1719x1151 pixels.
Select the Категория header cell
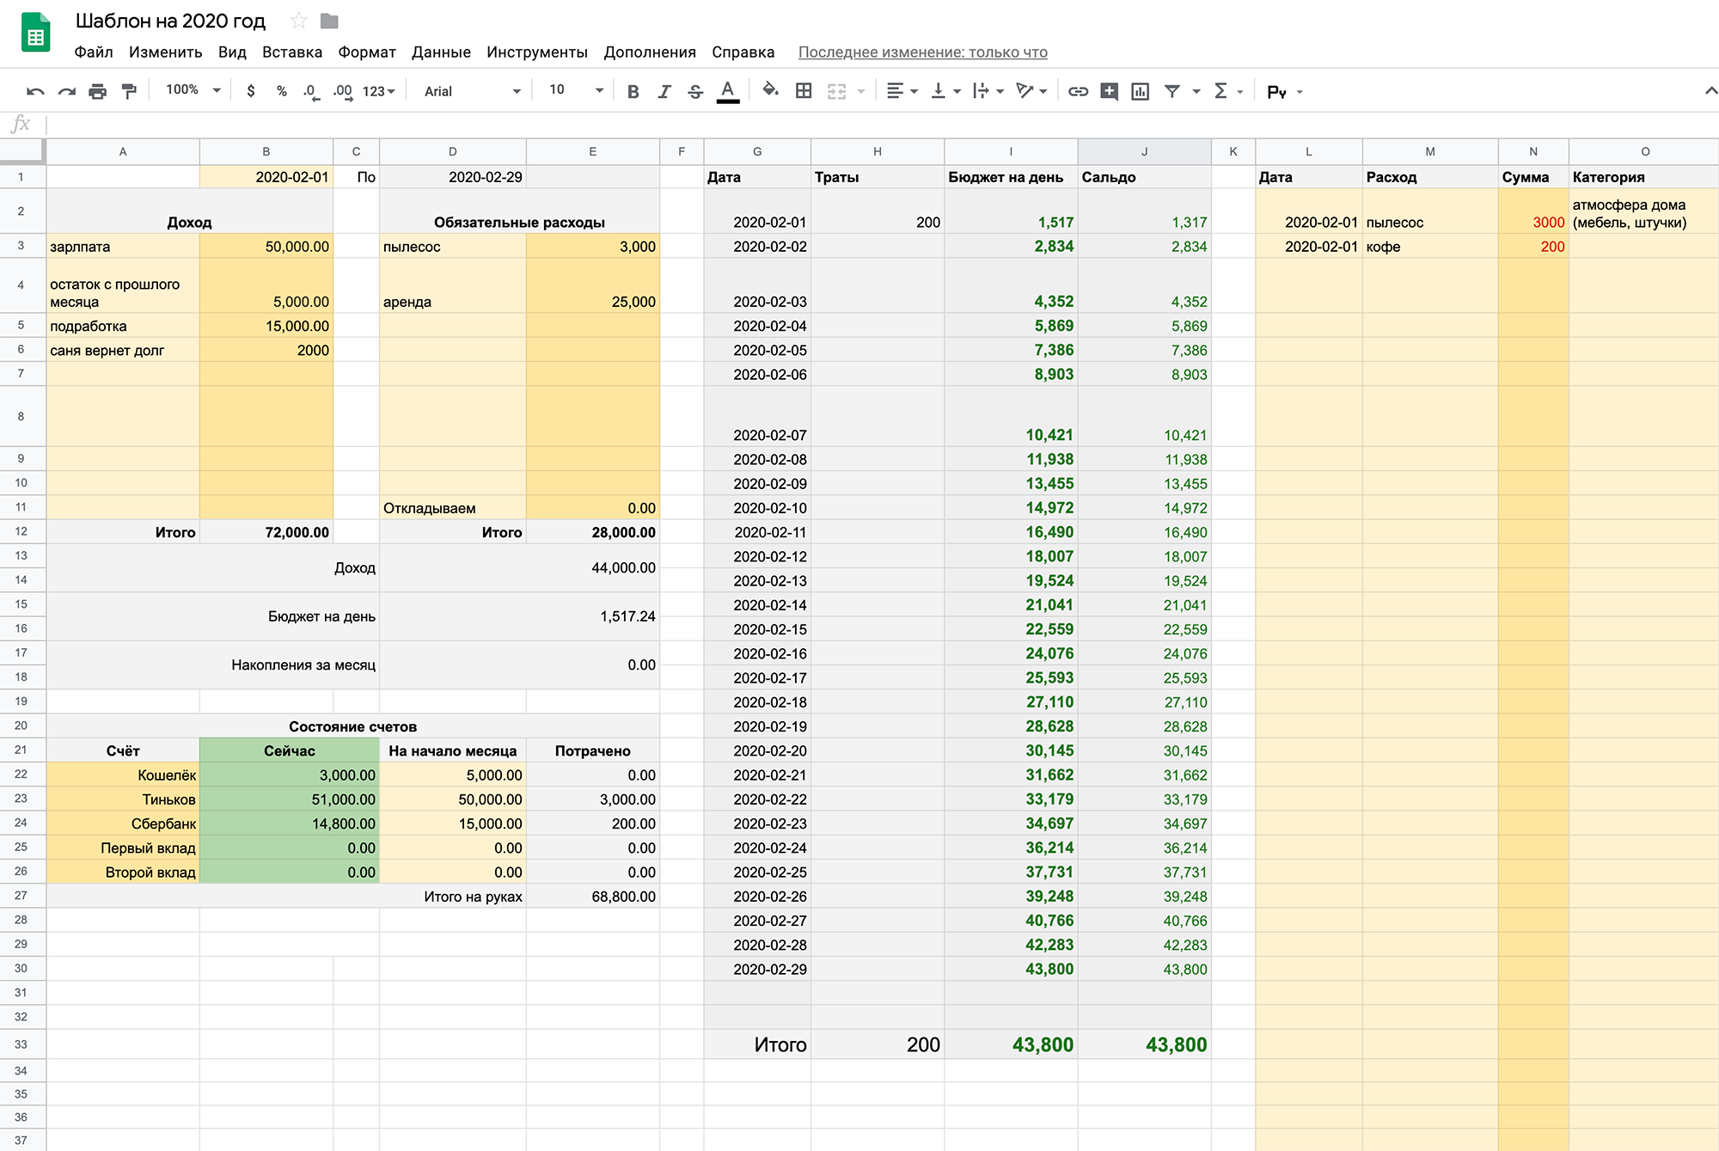click(1644, 176)
